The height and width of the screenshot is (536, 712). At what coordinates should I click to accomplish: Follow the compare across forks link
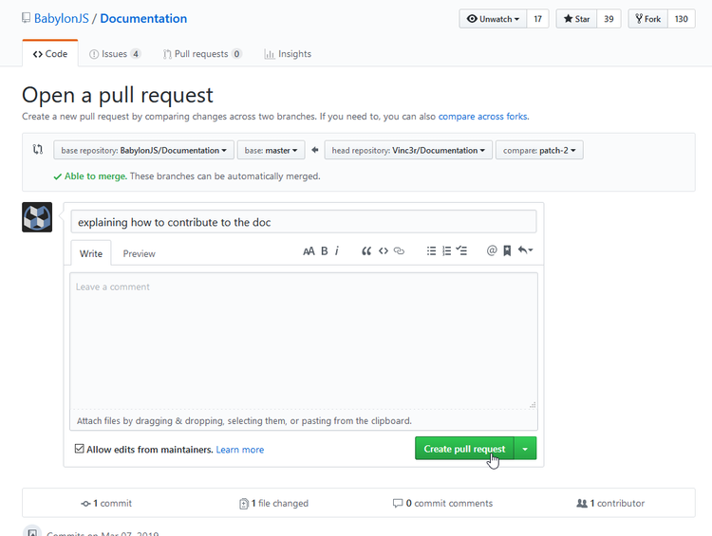[x=482, y=116]
